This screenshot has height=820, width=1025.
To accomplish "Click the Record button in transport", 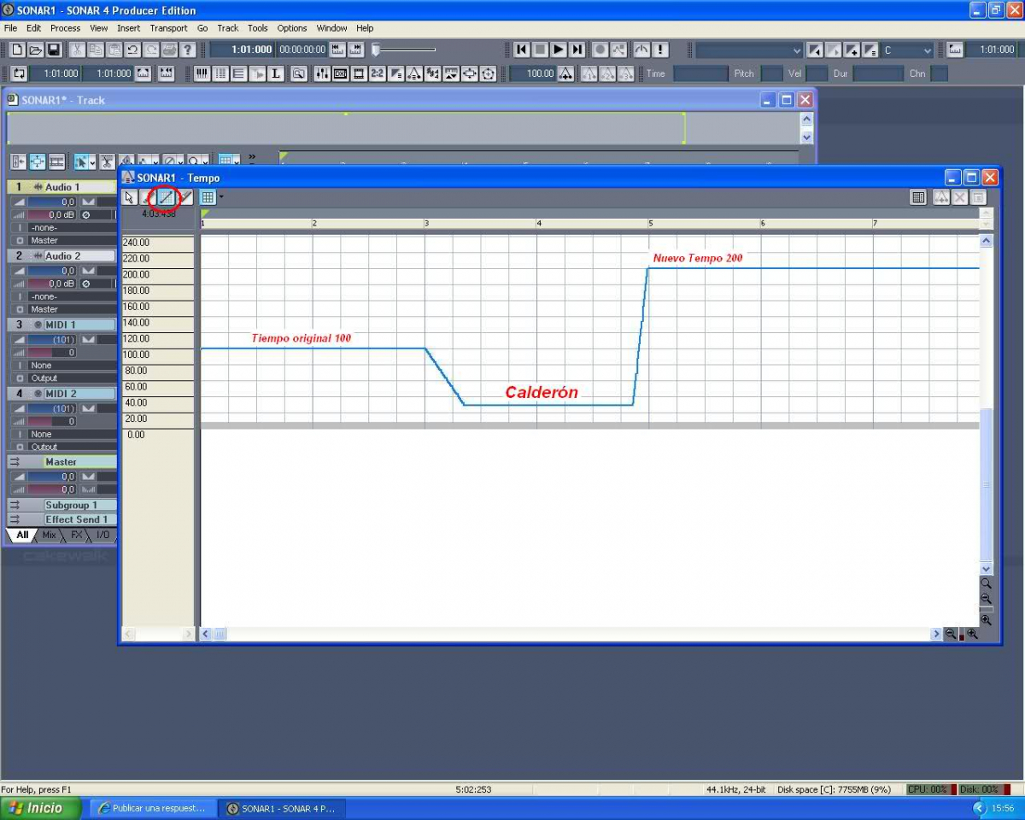I will pyautogui.click(x=600, y=50).
